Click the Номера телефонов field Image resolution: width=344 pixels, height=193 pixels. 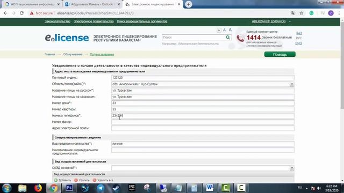click(x=203, y=116)
